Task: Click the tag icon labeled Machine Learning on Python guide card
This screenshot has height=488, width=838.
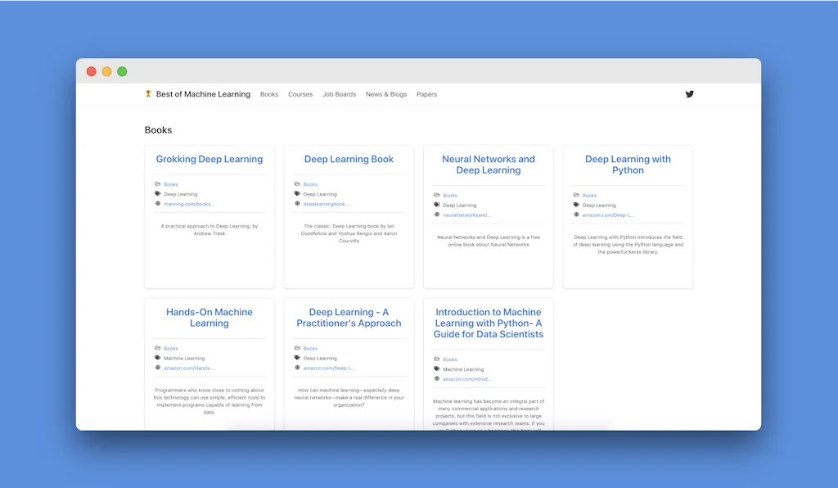Action: pos(439,369)
